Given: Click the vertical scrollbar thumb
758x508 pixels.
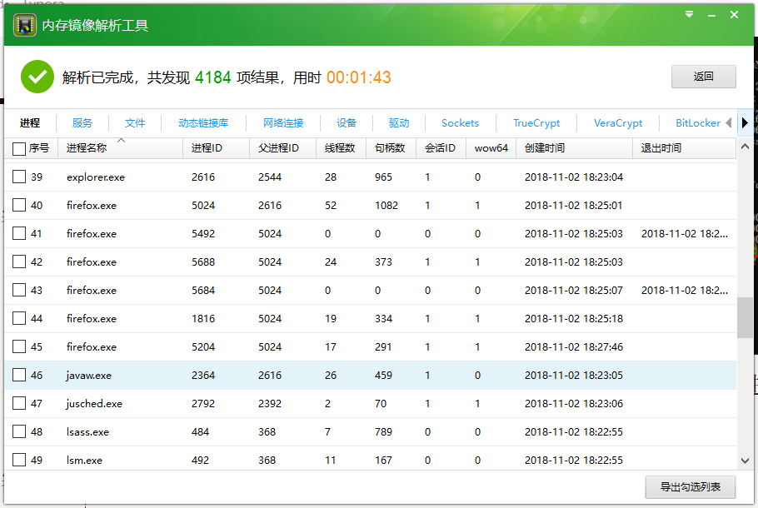Looking at the screenshot, I should (745, 317).
